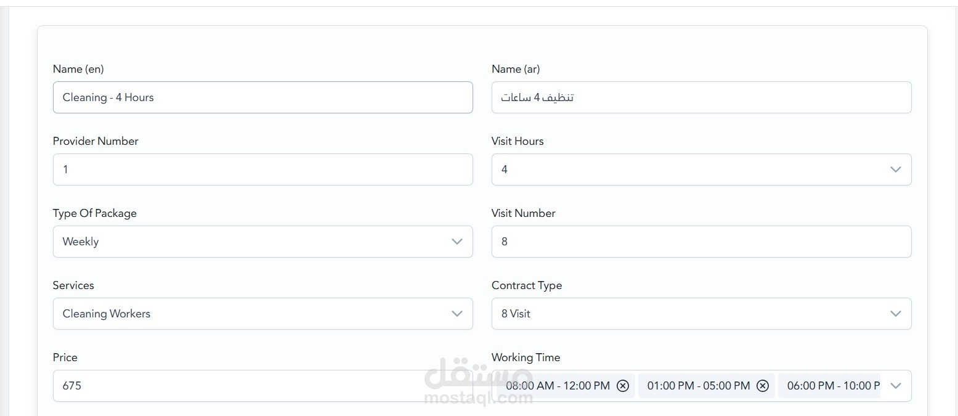
Task: Click the chevron arrow in Working Time field
Action: (896, 386)
